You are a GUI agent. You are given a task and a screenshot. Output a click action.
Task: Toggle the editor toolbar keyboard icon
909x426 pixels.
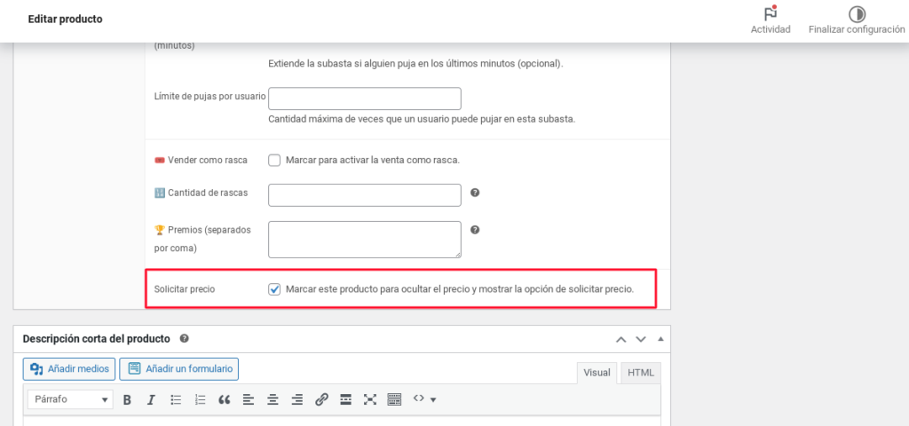(x=394, y=399)
